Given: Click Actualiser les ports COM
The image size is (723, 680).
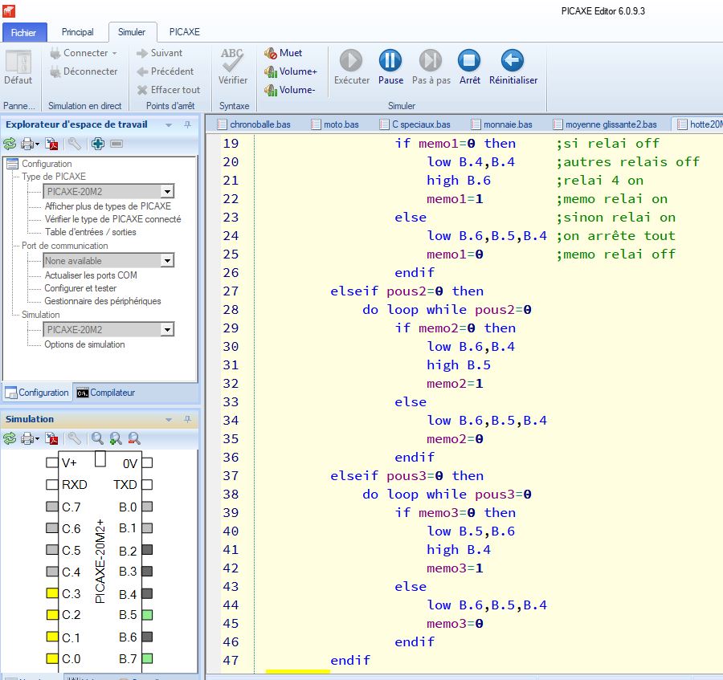Looking at the screenshot, I should (x=90, y=275).
